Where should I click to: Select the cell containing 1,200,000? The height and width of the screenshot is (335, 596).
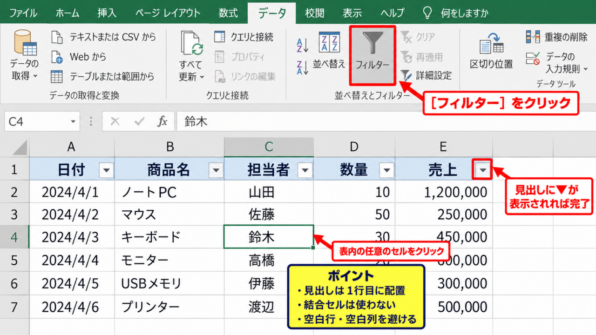point(444,192)
